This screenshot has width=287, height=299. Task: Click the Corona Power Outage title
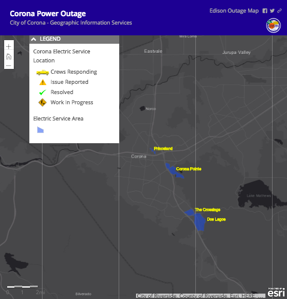pyautogui.click(x=48, y=14)
